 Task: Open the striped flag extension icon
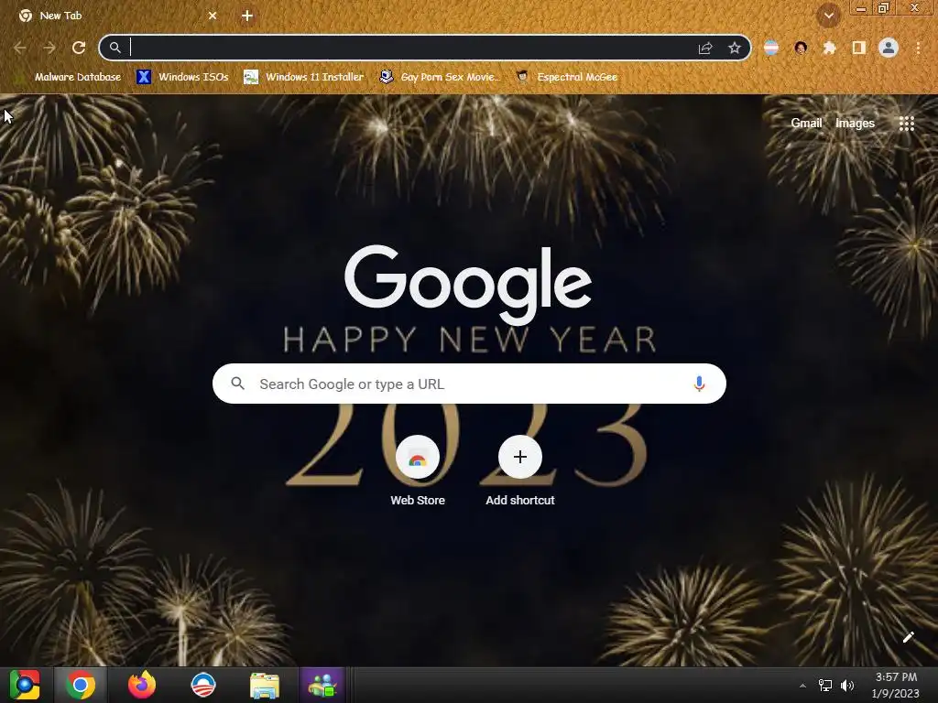pos(771,48)
